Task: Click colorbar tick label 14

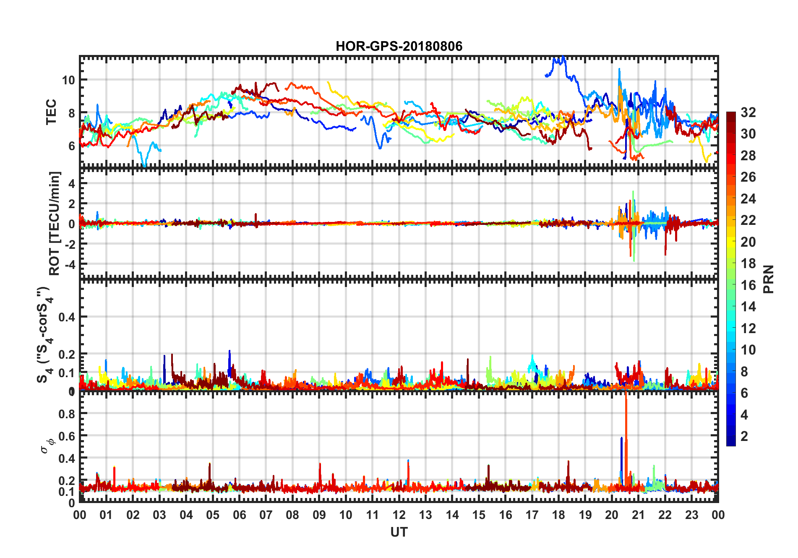Action: (x=748, y=306)
